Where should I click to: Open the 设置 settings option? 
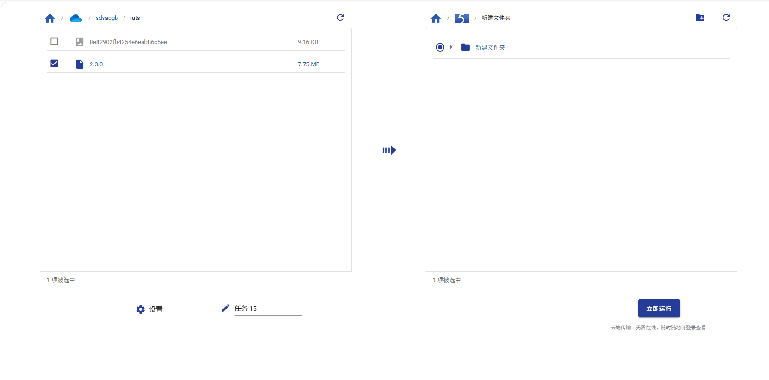tap(150, 309)
